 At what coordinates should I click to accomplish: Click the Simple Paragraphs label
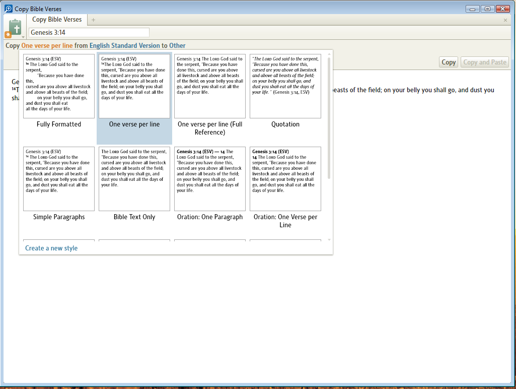(x=59, y=217)
